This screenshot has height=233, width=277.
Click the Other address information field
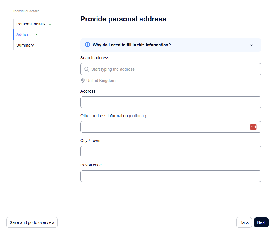click(171, 127)
